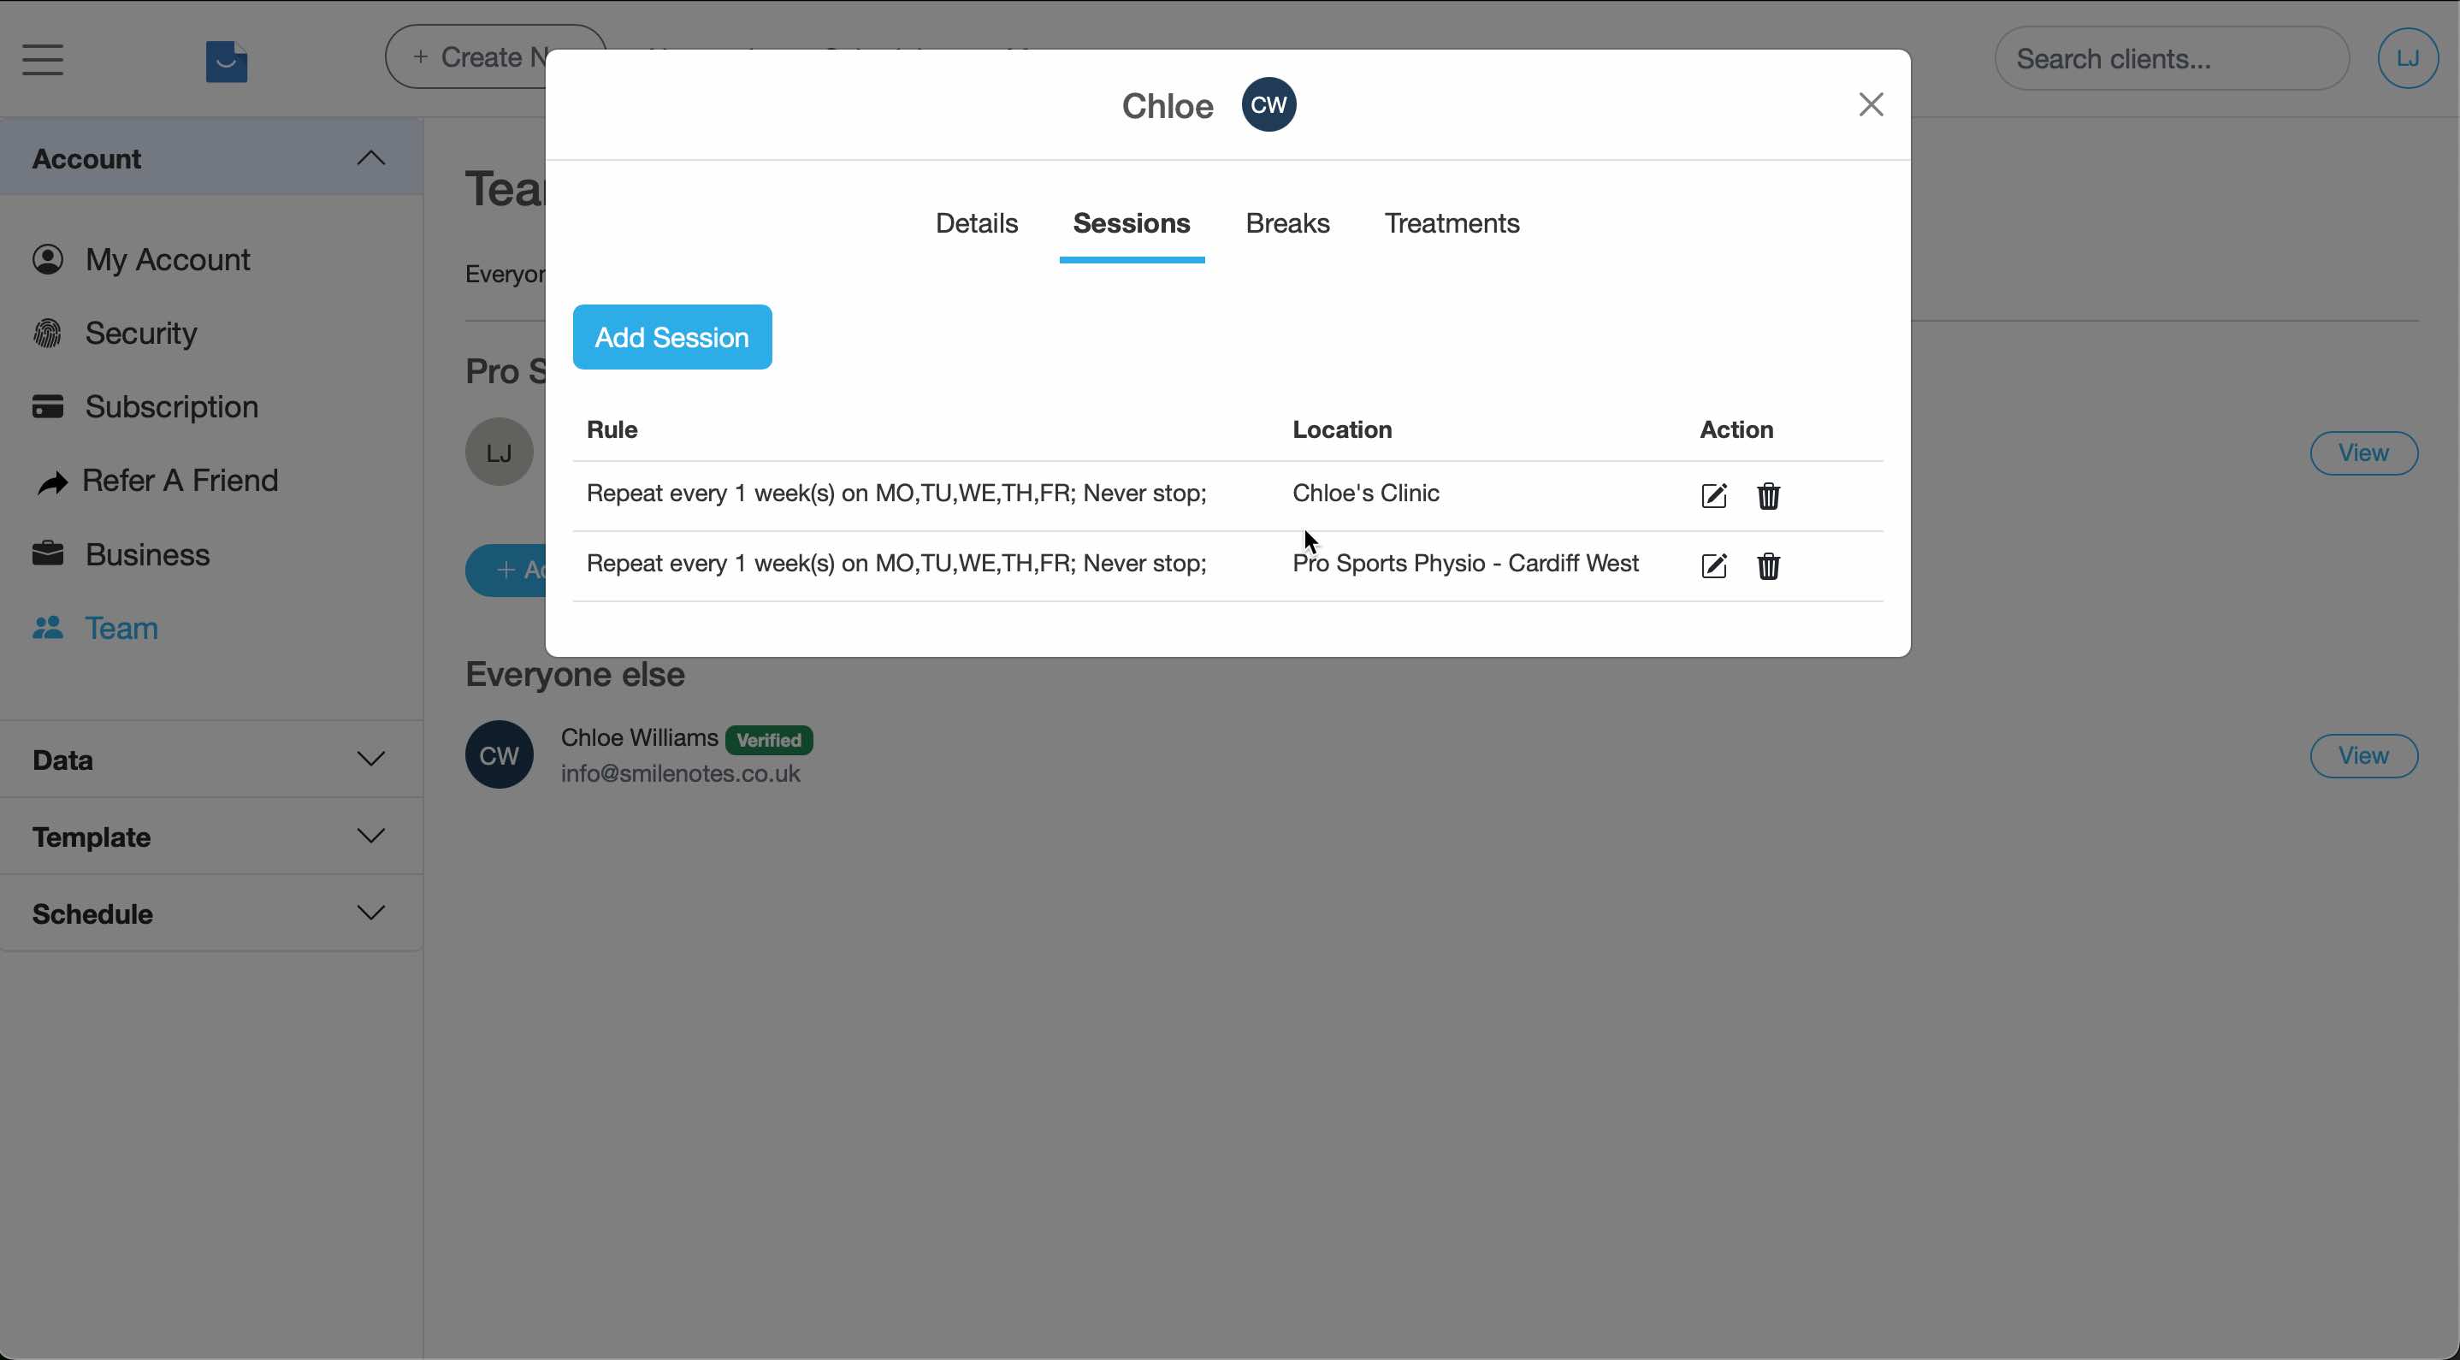The width and height of the screenshot is (2460, 1360).
Task: Open the Treatments tab
Action: click(1452, 222)
